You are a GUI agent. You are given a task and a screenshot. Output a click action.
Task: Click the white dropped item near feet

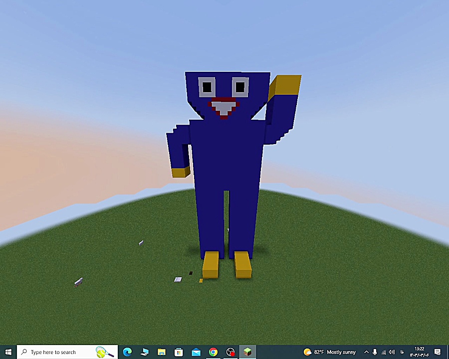tap(178, 279)
